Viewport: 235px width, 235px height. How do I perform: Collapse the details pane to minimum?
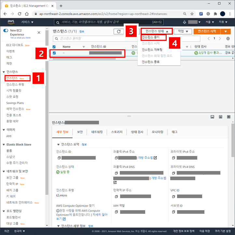(212, 117)
